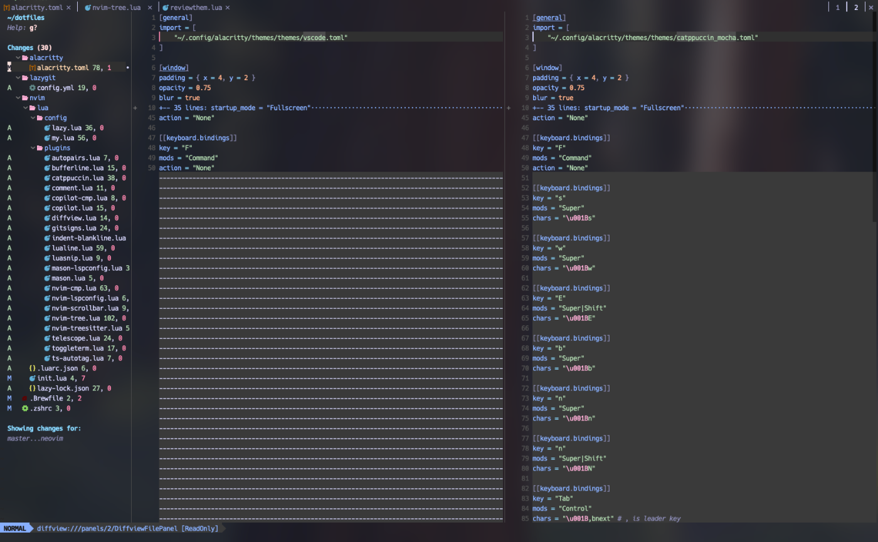Click the JSON braces icon beside lazy-lock.json
878x542 pixels.
coord(33,388)
